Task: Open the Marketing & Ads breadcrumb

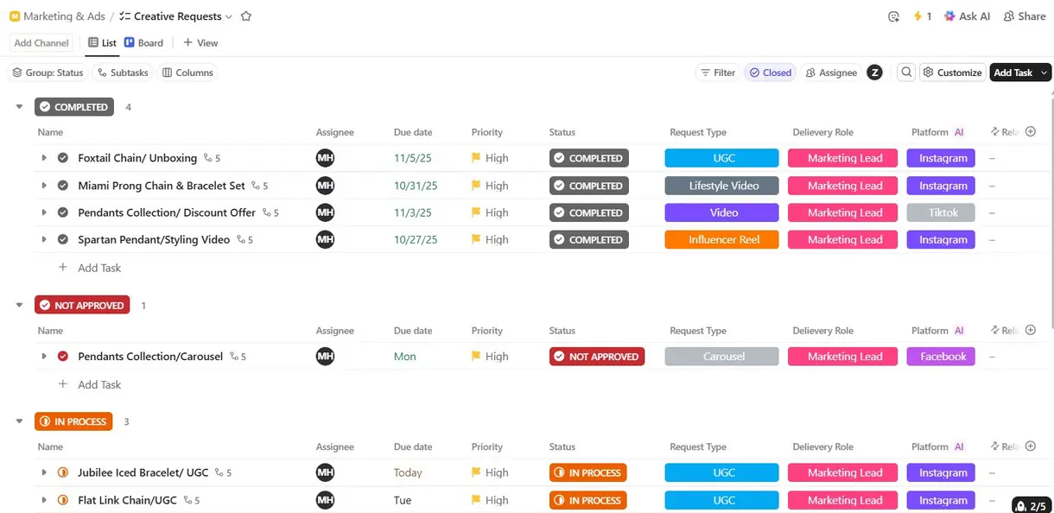Action: point(58,16)
